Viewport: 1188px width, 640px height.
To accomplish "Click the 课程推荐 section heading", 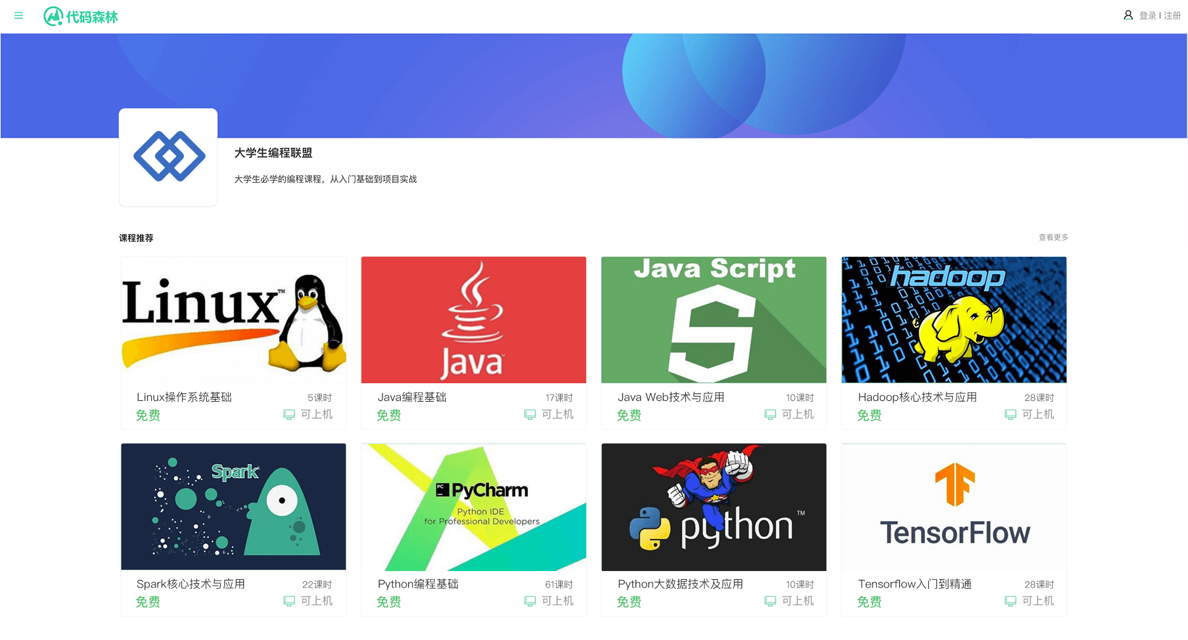I will pos(136,238).
